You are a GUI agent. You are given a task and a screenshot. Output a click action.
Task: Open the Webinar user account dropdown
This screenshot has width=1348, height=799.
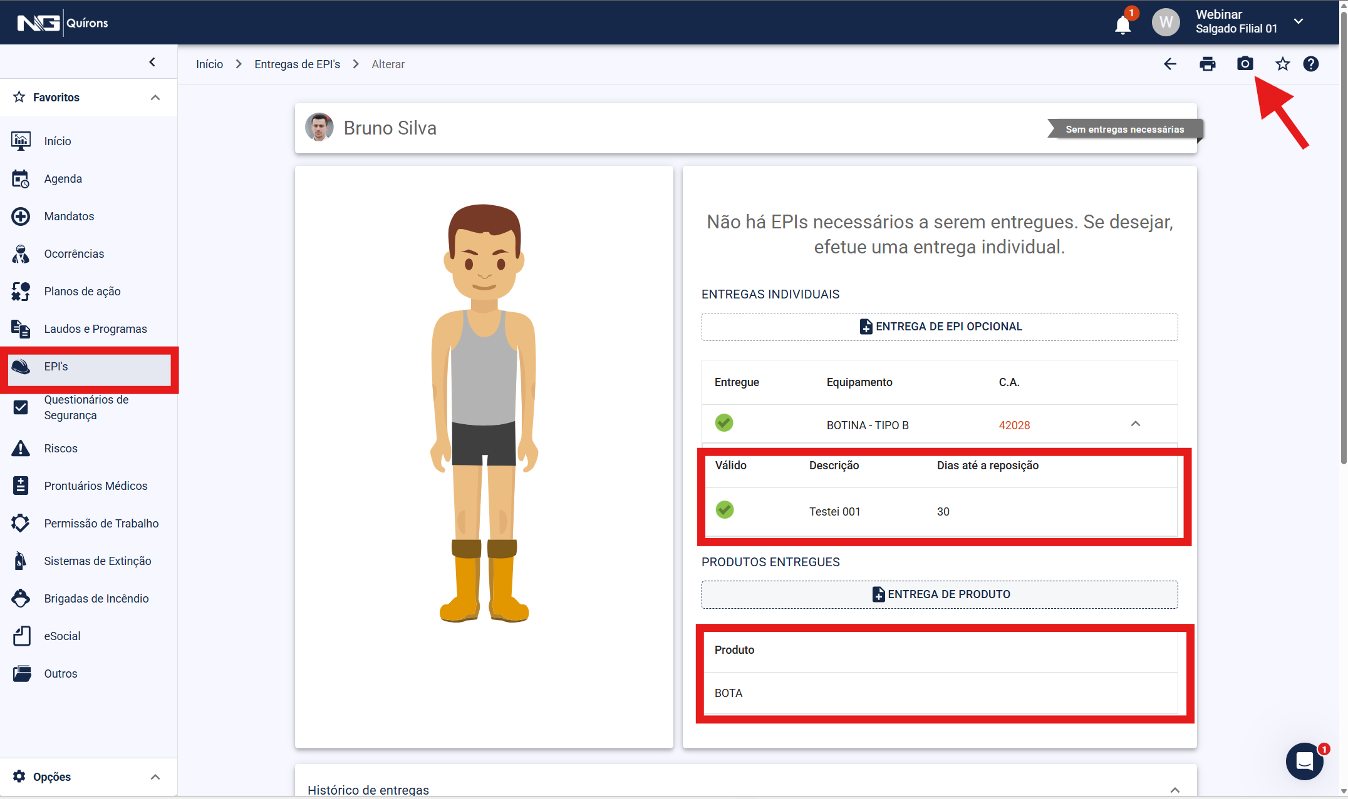pyautogui.click(x=1299, y=21)
